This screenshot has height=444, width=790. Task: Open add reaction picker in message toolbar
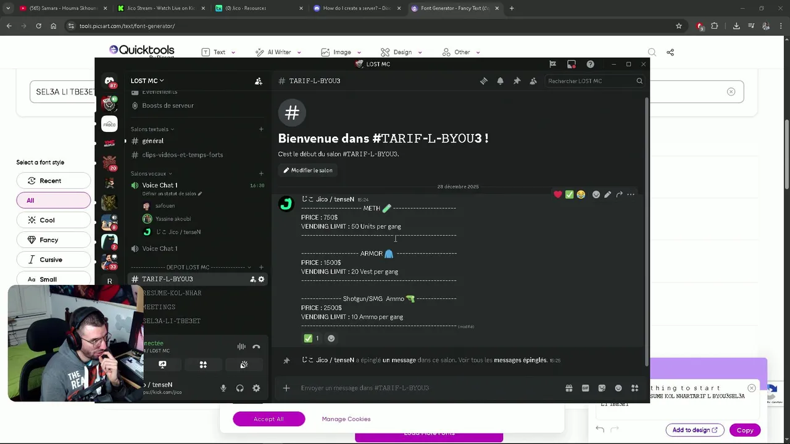coord(596,194)
